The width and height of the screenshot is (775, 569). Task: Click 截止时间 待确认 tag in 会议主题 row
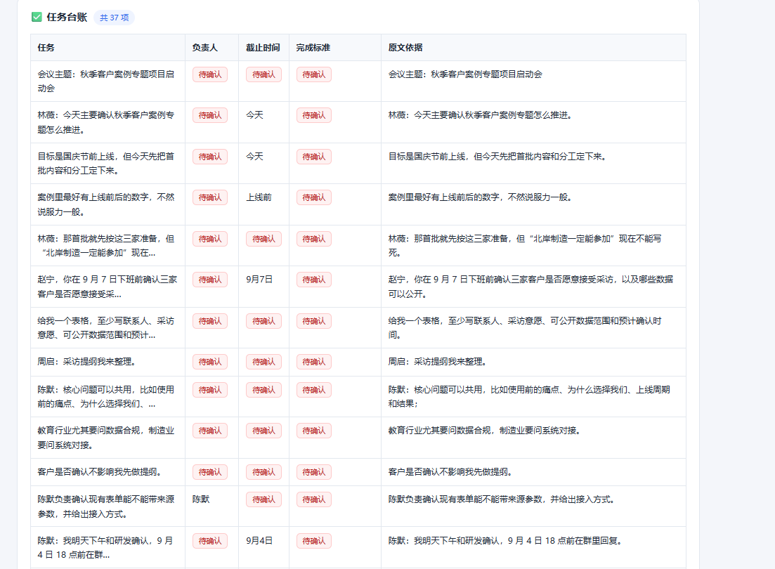pyautogui.click(x=263, y=74)
